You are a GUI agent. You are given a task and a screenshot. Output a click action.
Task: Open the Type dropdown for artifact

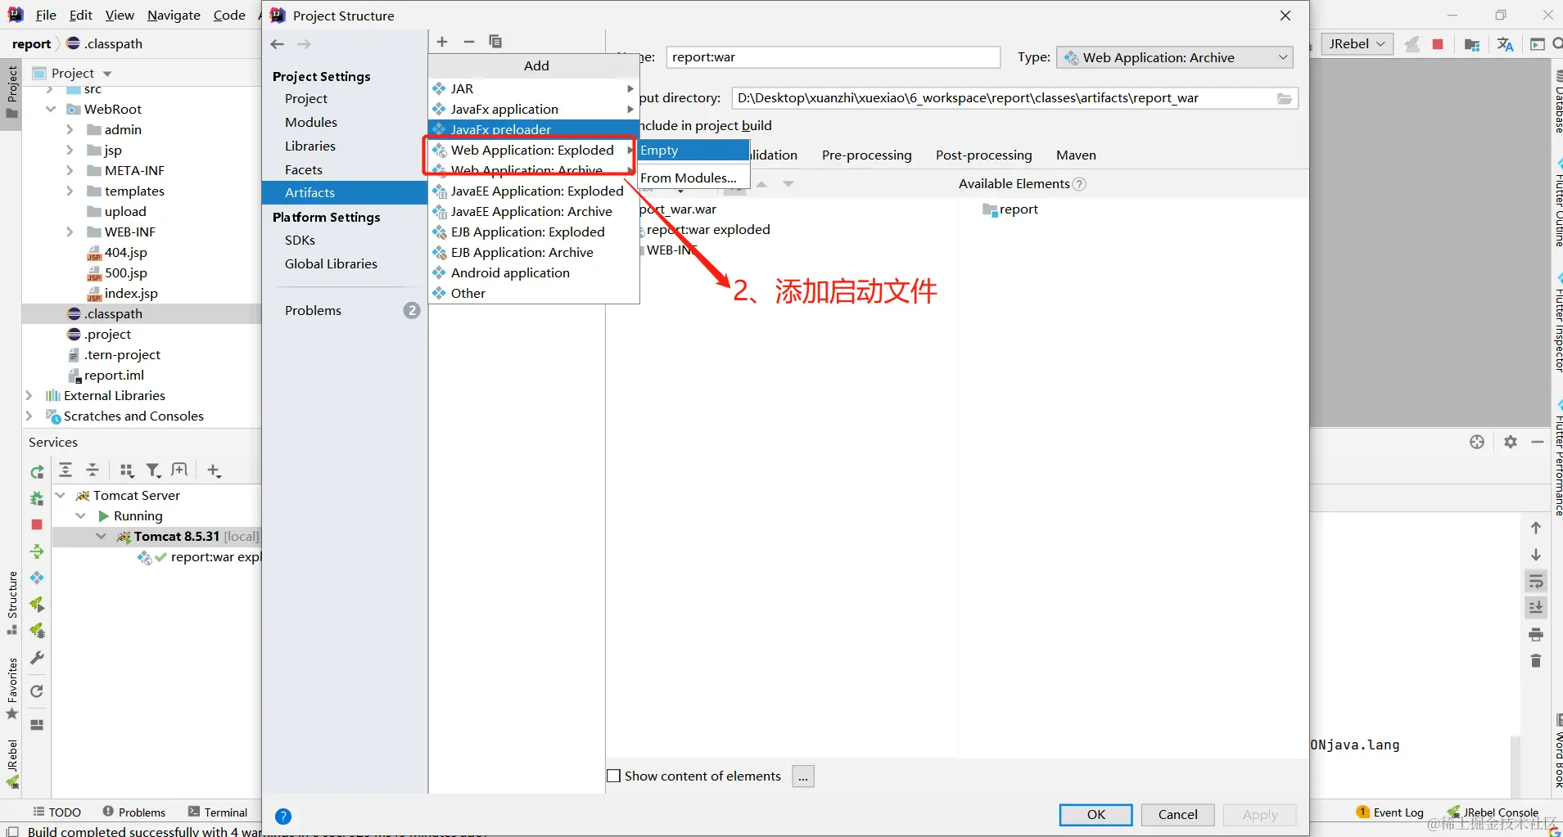1175,57
